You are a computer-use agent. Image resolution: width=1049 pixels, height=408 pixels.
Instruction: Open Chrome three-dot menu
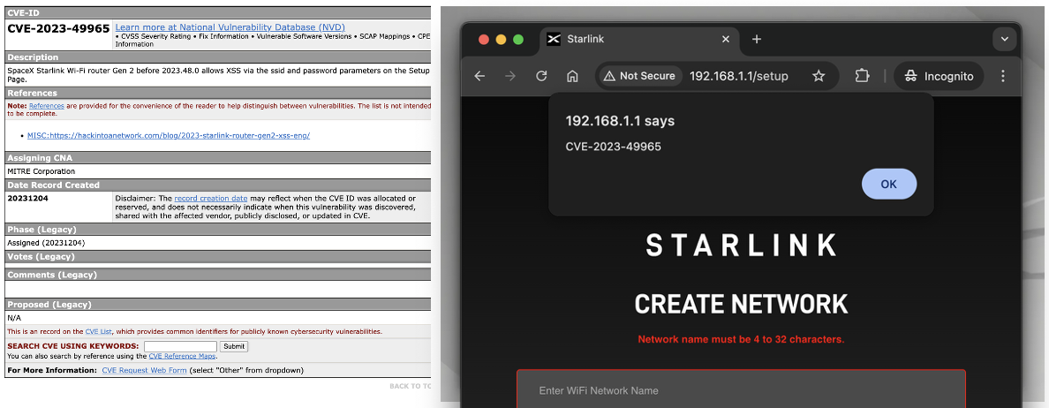(1002, 76)
